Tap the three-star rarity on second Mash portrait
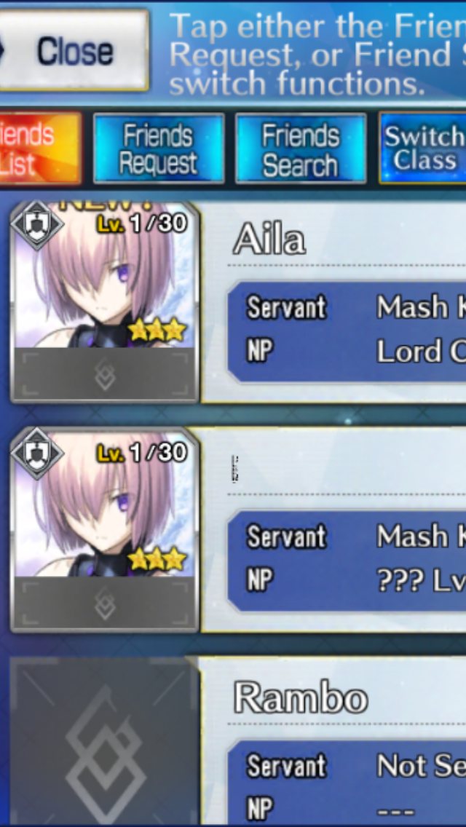Image resolution: width=466 pixels, height=827 pixels. tap(157, 560)
